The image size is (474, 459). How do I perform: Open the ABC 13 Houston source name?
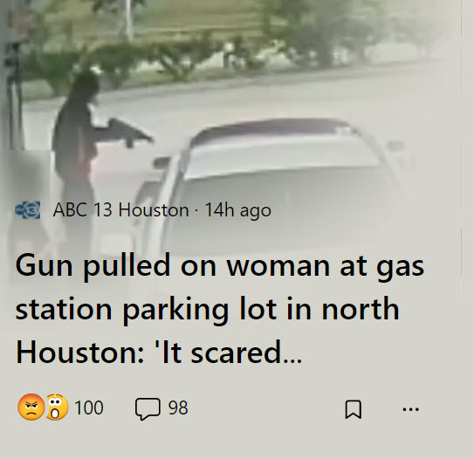121,209
